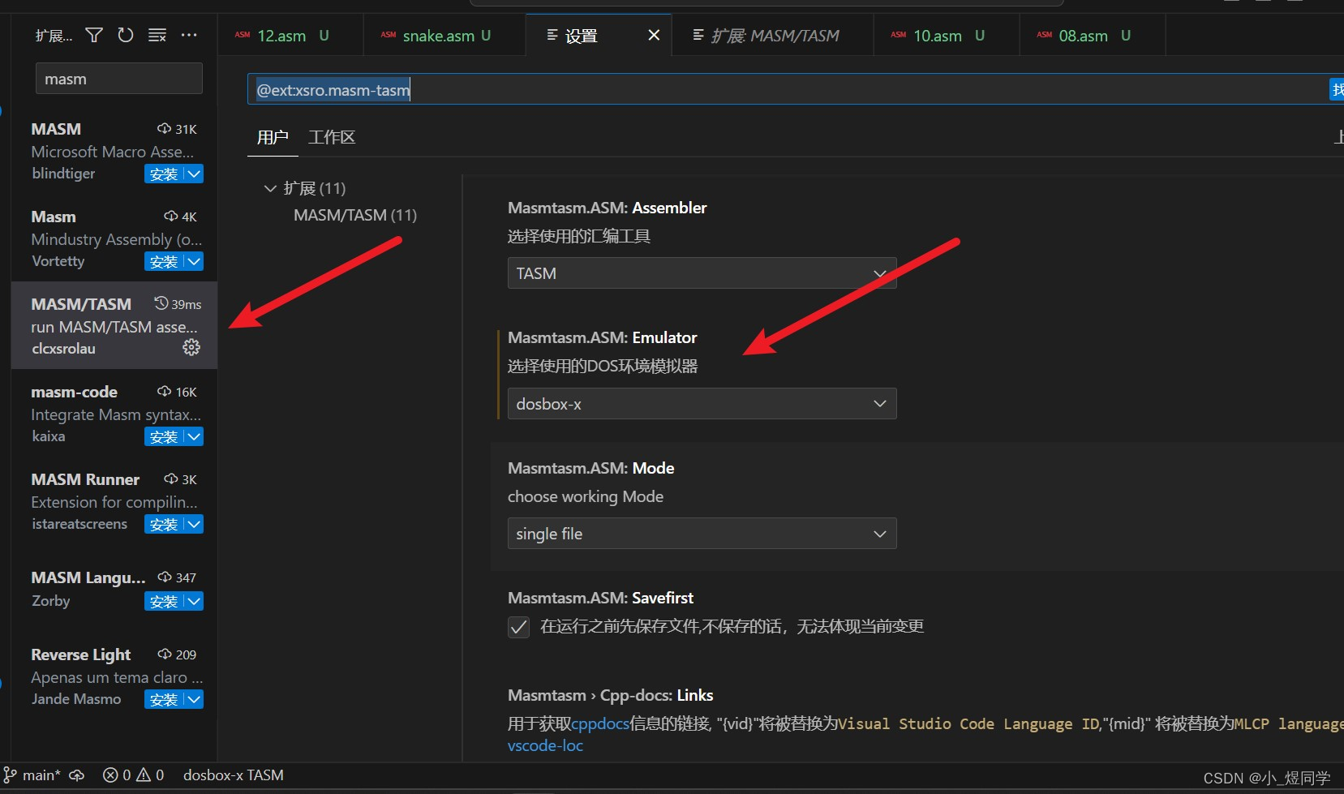Click the Masmtasm.ASM: Mode setting title
This screenshot has width=1344, height=794.
pyautogui.click(x=590, y=468)
